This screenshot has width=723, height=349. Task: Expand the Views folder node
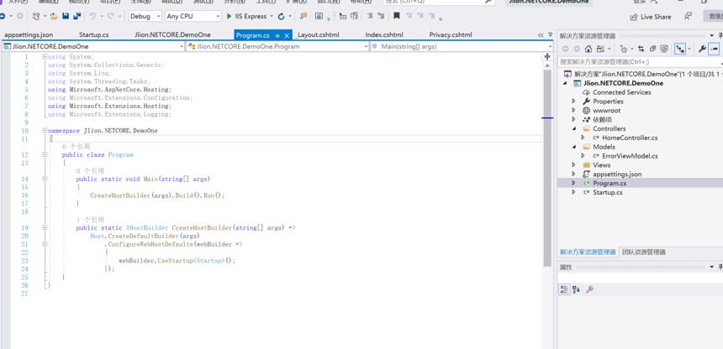point(573,164)
